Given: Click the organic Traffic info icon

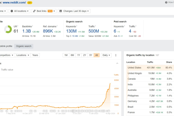Looking at the screenshot, I should 95,26.
